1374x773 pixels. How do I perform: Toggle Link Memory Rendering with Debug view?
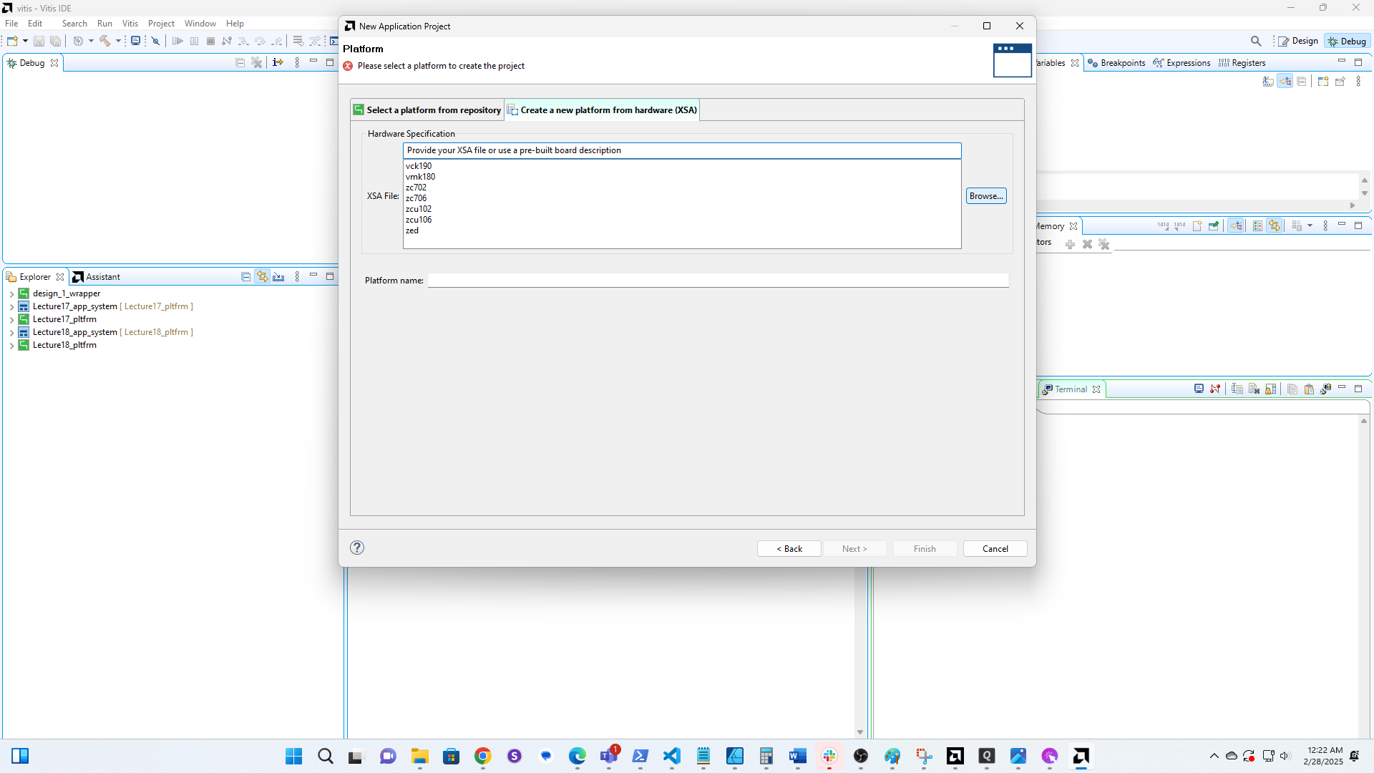tap(1237, 225)
